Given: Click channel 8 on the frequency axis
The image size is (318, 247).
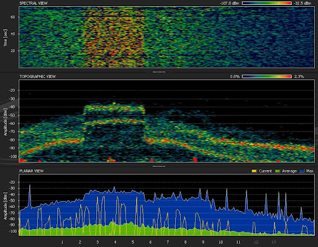Looking at the screenshot, I should pos(185,242).
